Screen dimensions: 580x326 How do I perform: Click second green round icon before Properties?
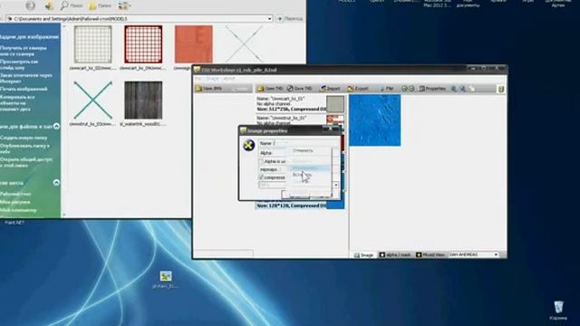pos(411,89)
